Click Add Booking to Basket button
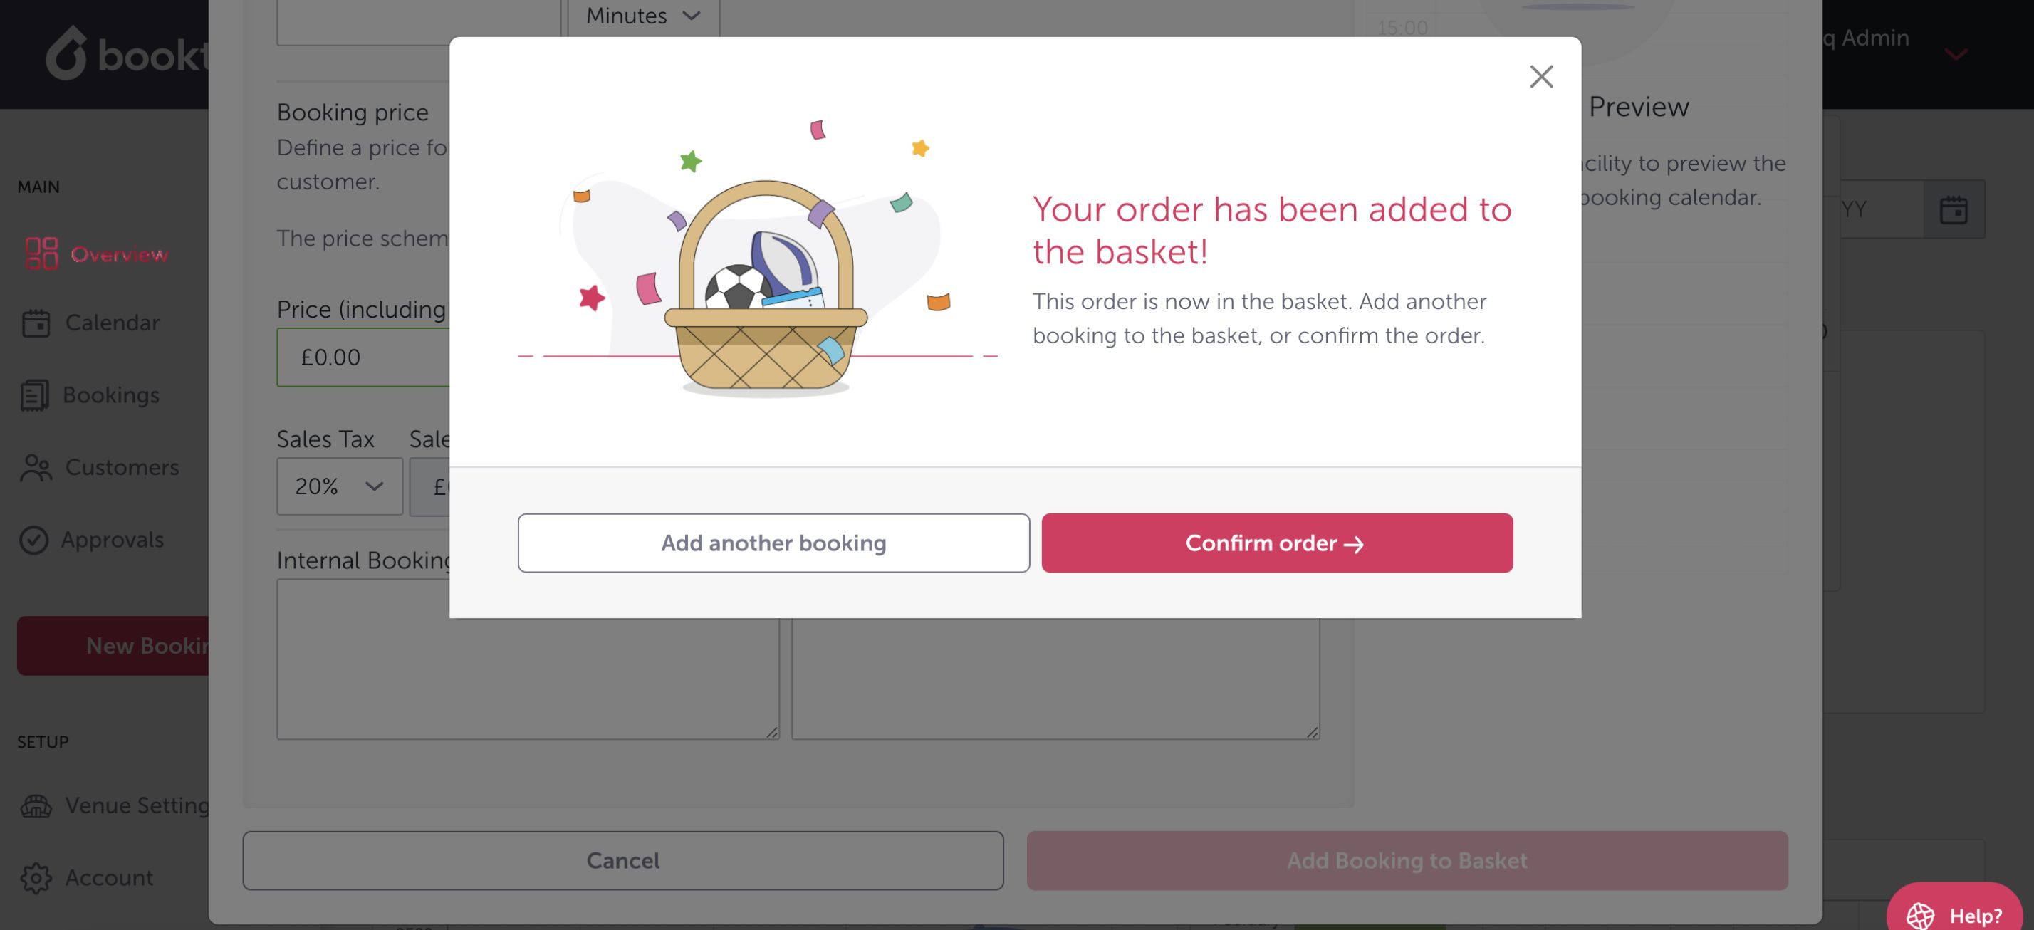 (1407, 860)
